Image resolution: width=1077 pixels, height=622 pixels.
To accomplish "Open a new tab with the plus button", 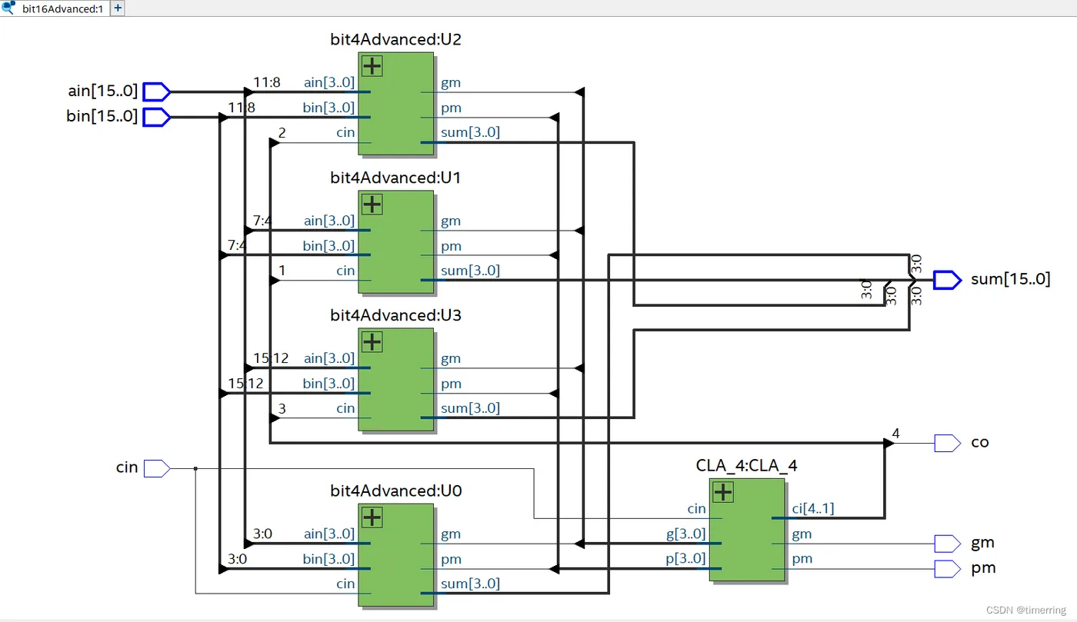I will coord(118,8).
